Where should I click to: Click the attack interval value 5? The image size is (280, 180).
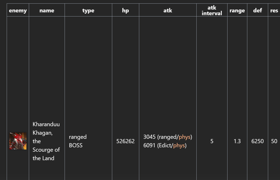(x=212, y=141)
